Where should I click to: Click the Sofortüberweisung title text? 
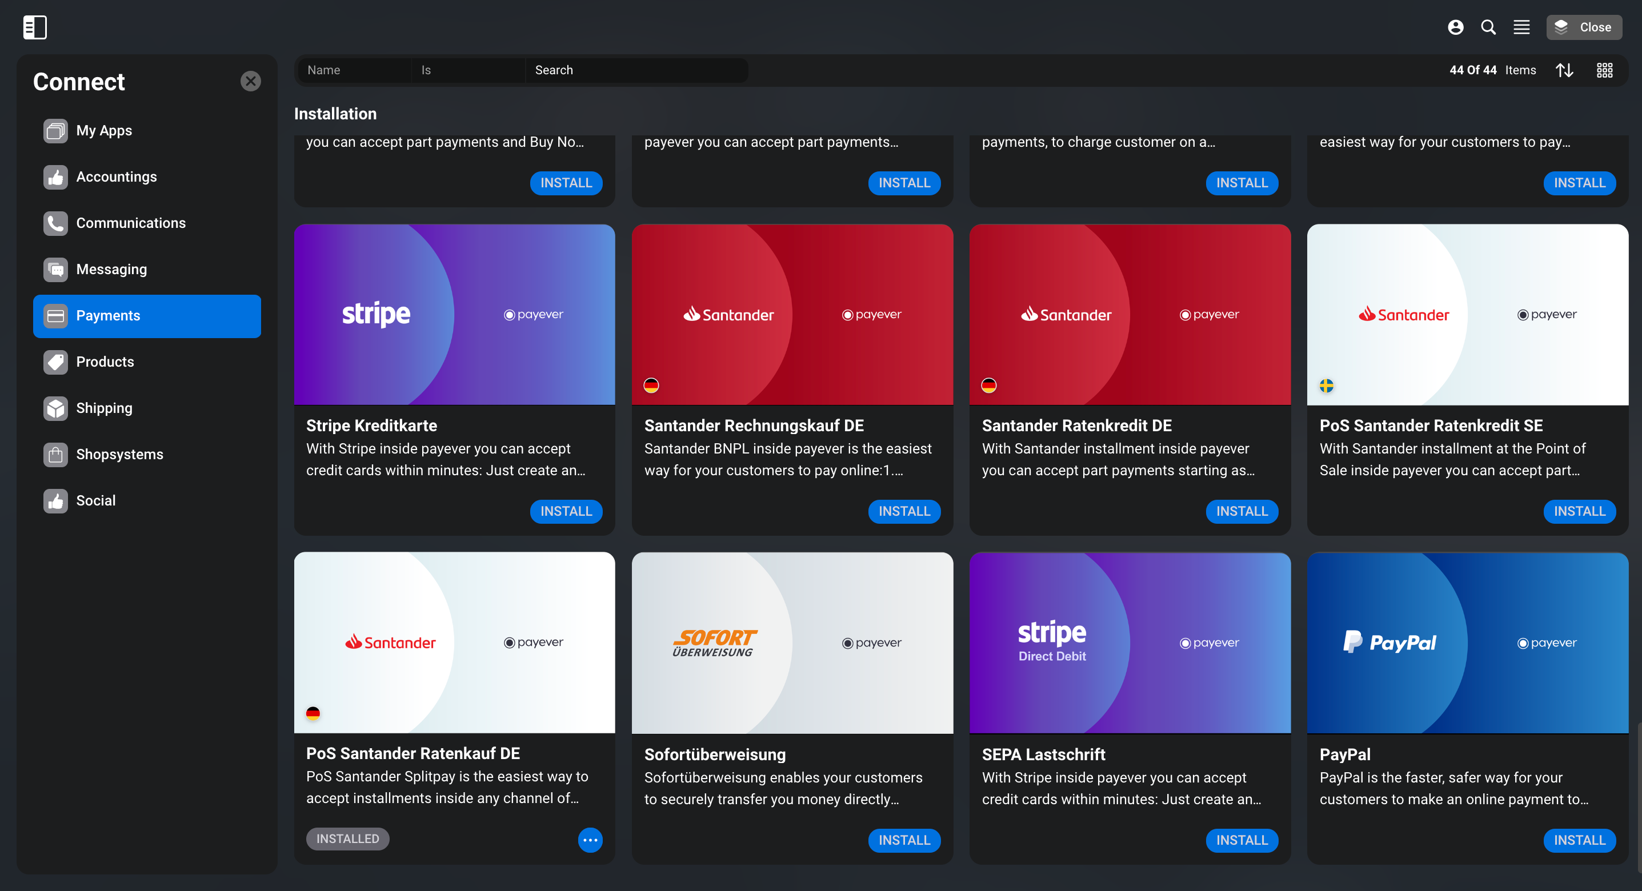pyautogui.click(x=715, y=755)
